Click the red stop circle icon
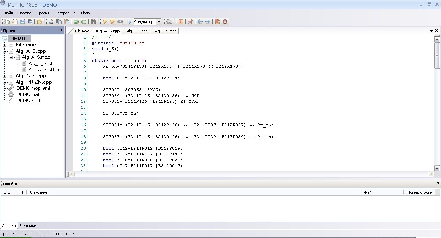 (225, 22)
